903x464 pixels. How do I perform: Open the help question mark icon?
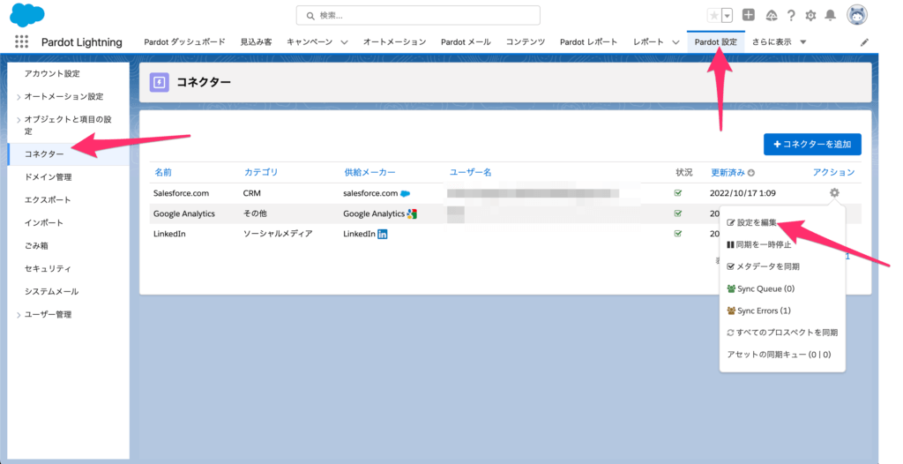(791, 16)
